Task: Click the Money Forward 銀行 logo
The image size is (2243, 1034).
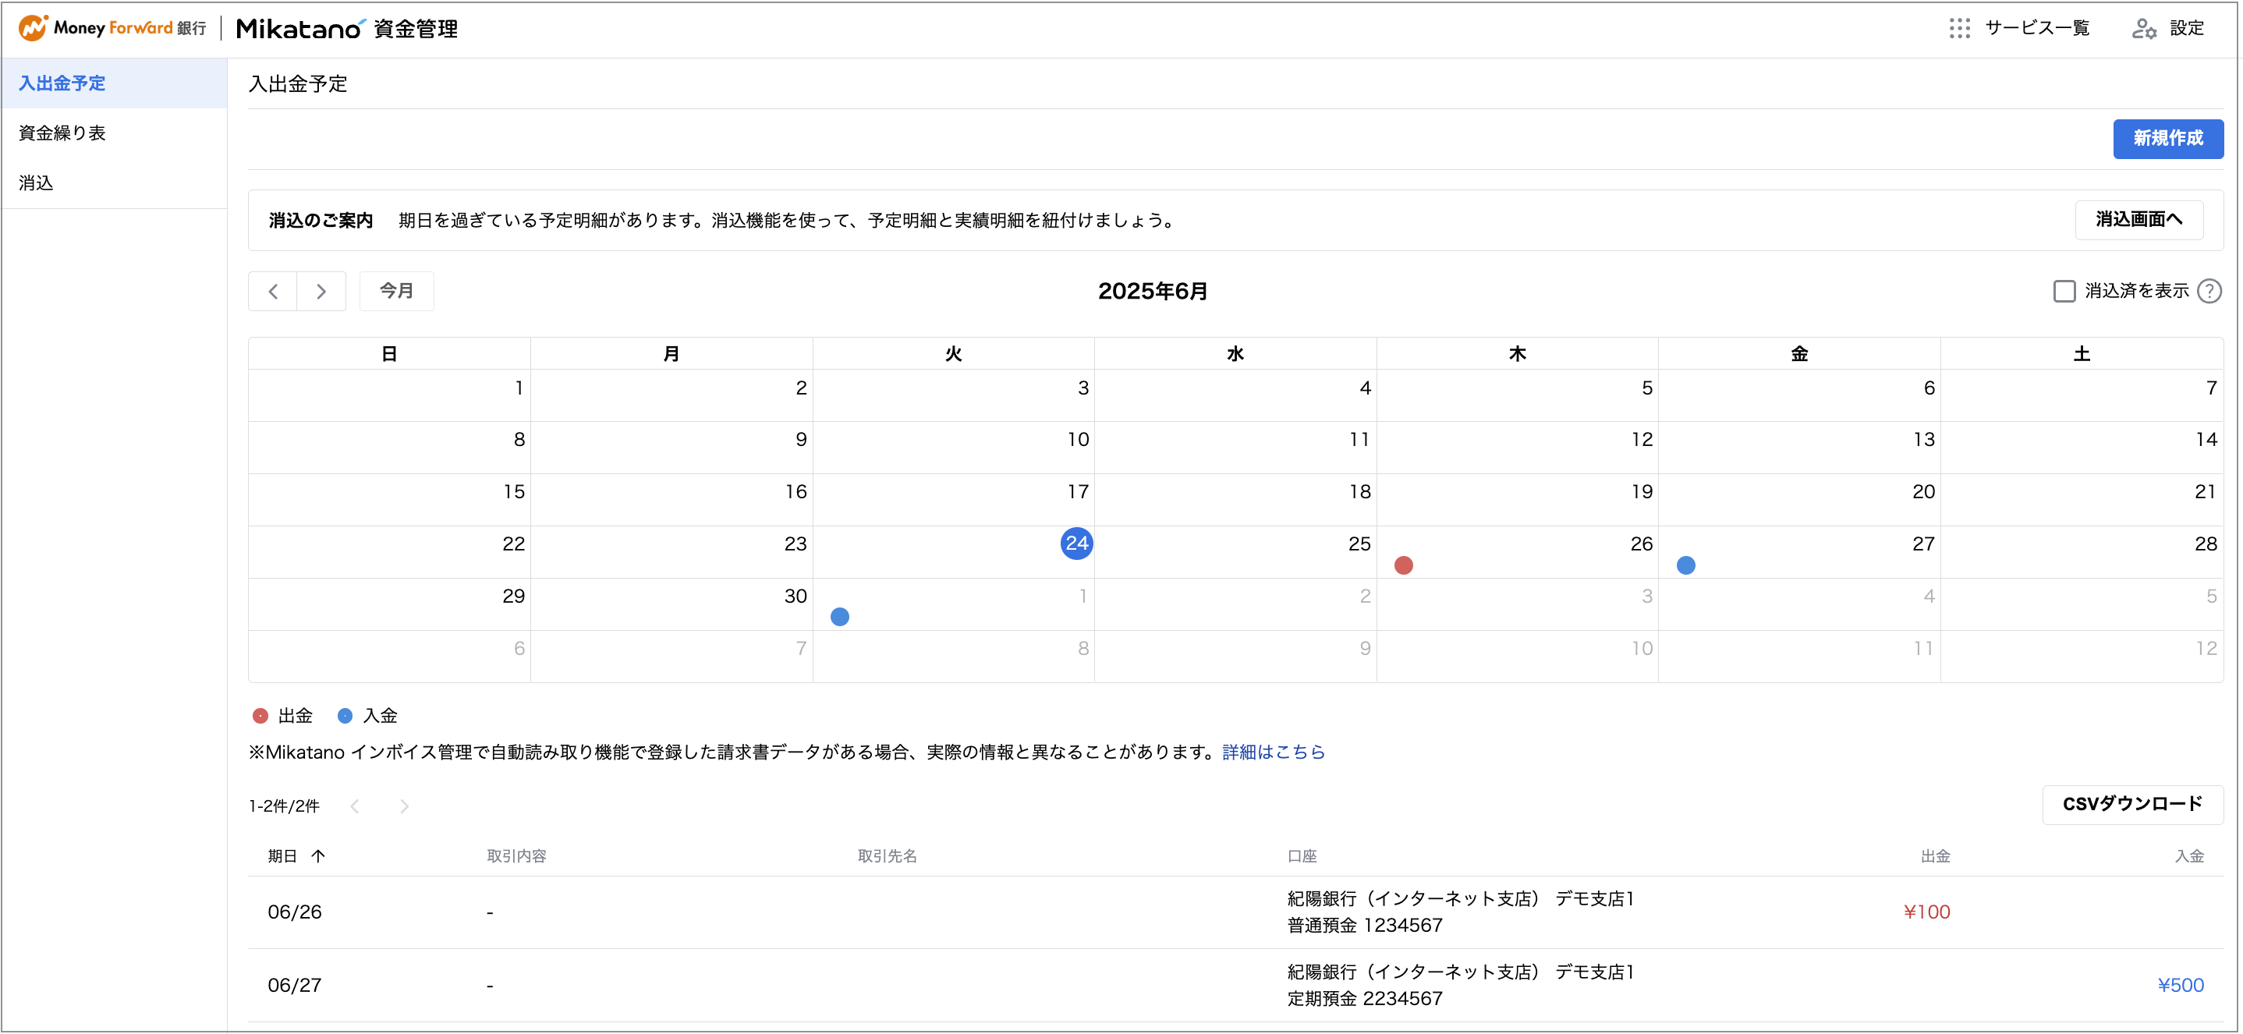Action: click(x=113, y=28)
